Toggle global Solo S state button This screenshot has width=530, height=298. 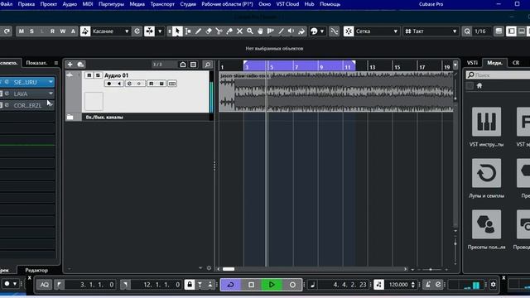point(31,31)
